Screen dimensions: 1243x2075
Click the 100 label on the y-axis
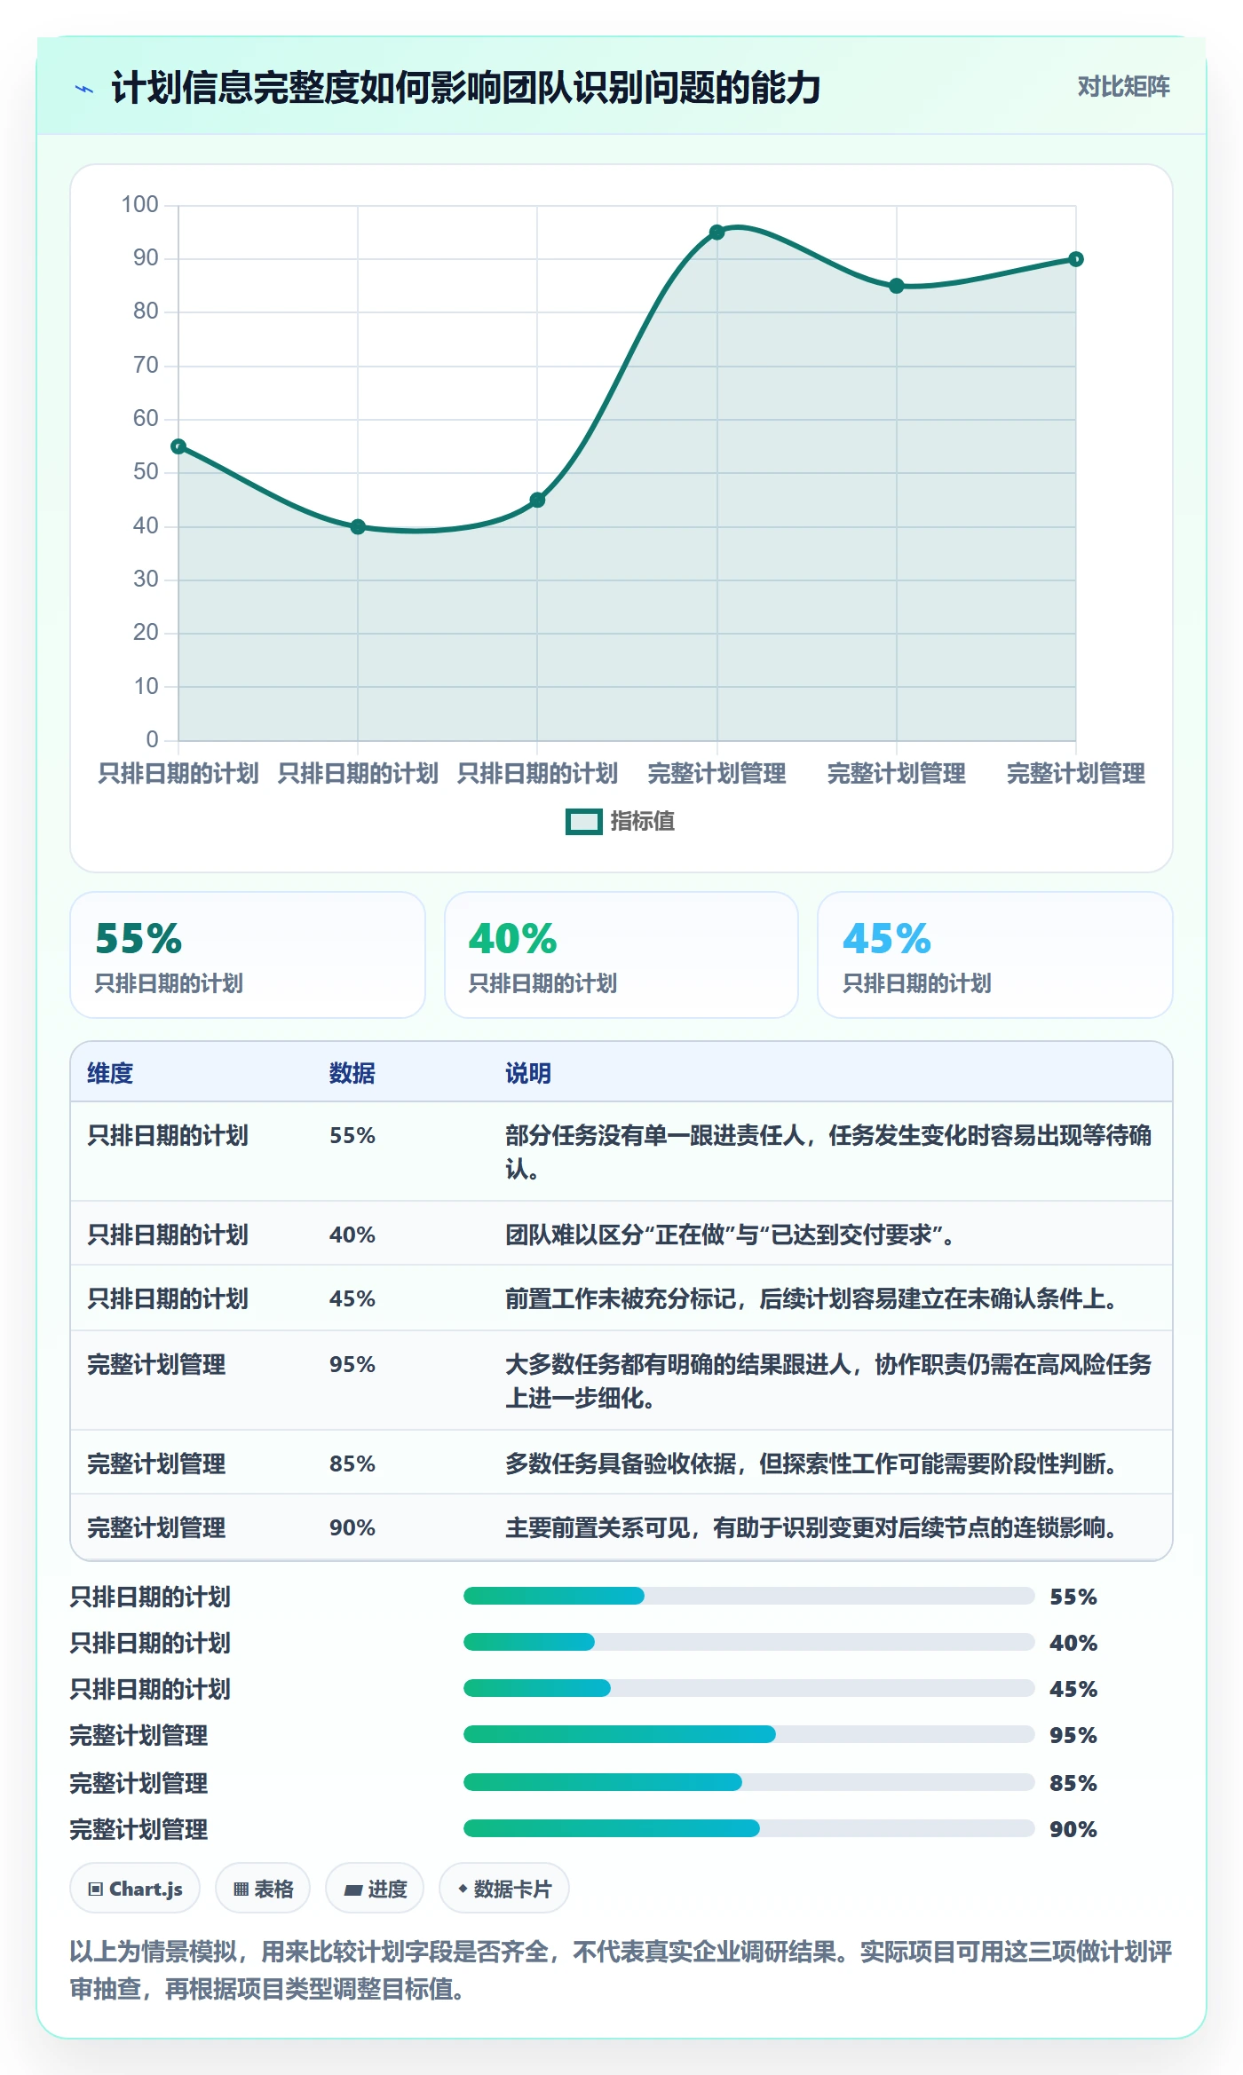(x=139, y=205)
